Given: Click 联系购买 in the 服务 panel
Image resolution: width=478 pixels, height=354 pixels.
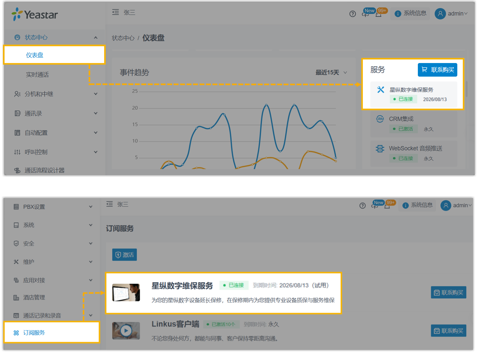Looking at the screenshot, I should (437, 70).
